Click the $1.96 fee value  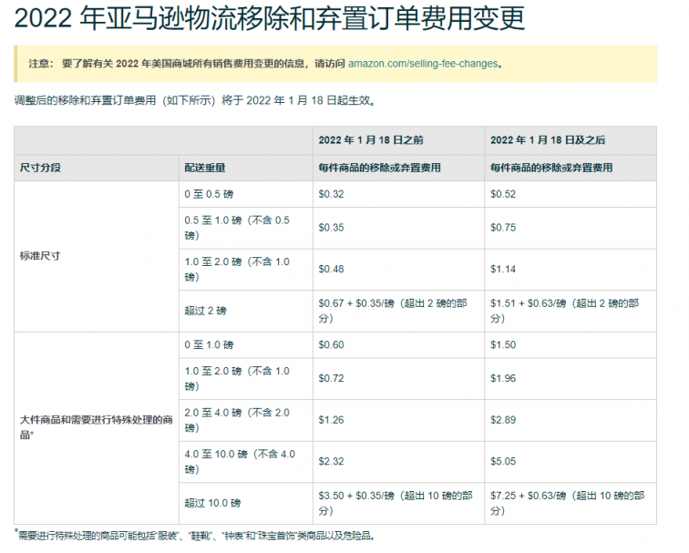[x=503, y=379]
